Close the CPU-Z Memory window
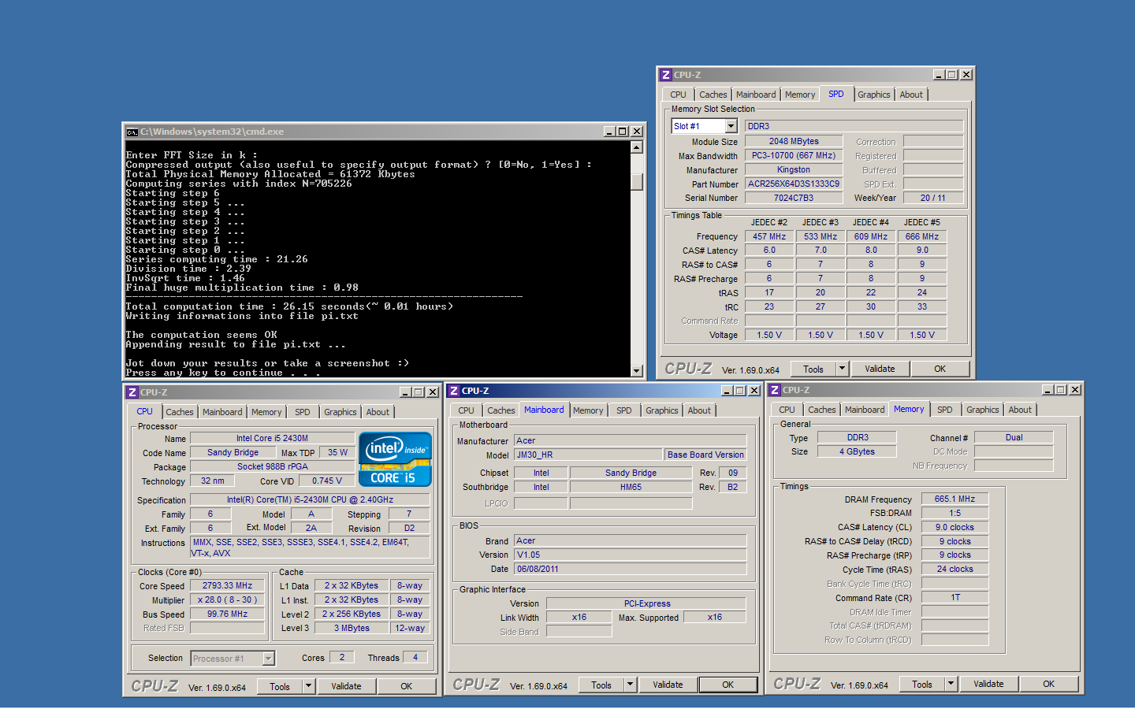1135x709 pixels. point(1075,390)
